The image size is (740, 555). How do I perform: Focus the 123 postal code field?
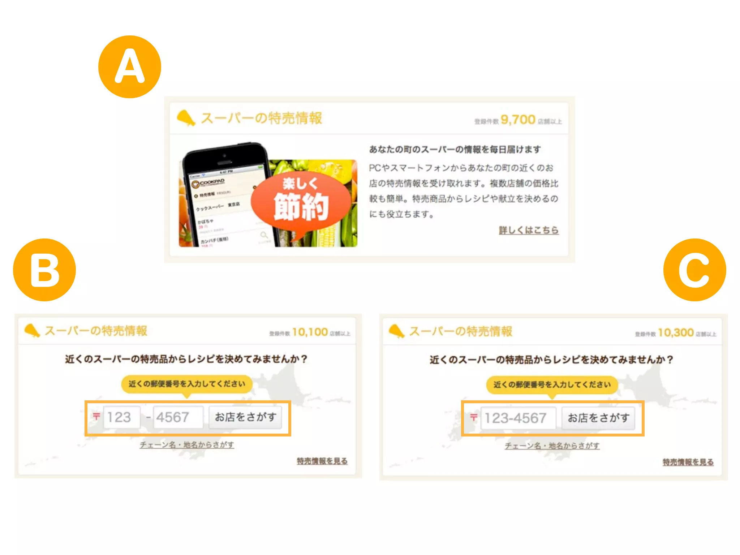pos(122,417)
